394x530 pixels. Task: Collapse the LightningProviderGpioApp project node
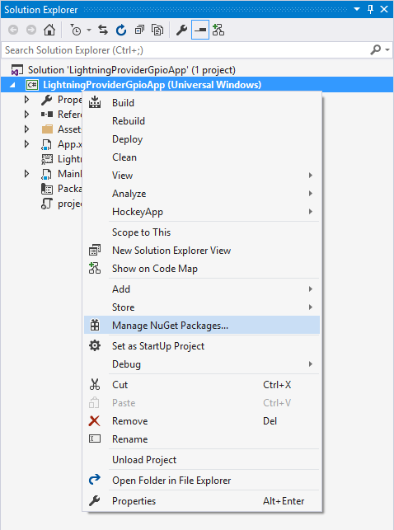click(x=12, y=85)
